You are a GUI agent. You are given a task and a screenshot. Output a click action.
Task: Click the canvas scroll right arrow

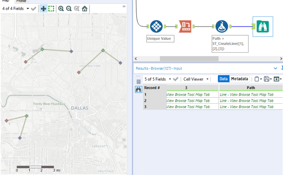click(281, 59)
